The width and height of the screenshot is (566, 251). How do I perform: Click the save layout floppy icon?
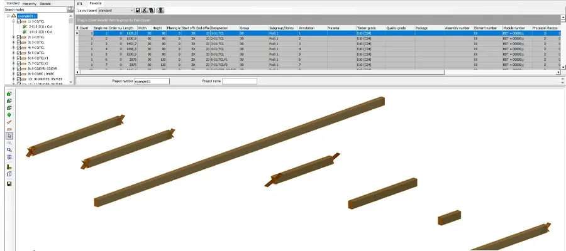138,11
